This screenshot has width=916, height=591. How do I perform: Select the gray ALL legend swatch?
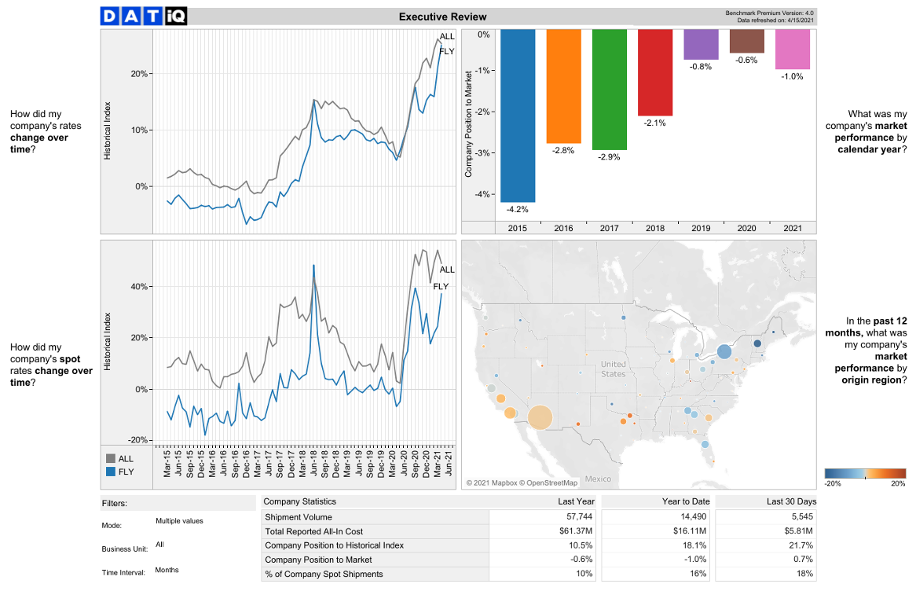coord(111,459)
